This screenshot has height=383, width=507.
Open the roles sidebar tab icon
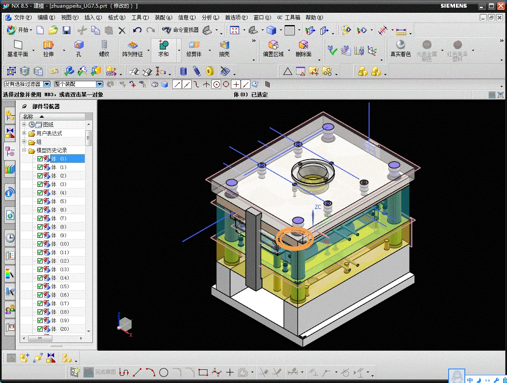(10, 310)
